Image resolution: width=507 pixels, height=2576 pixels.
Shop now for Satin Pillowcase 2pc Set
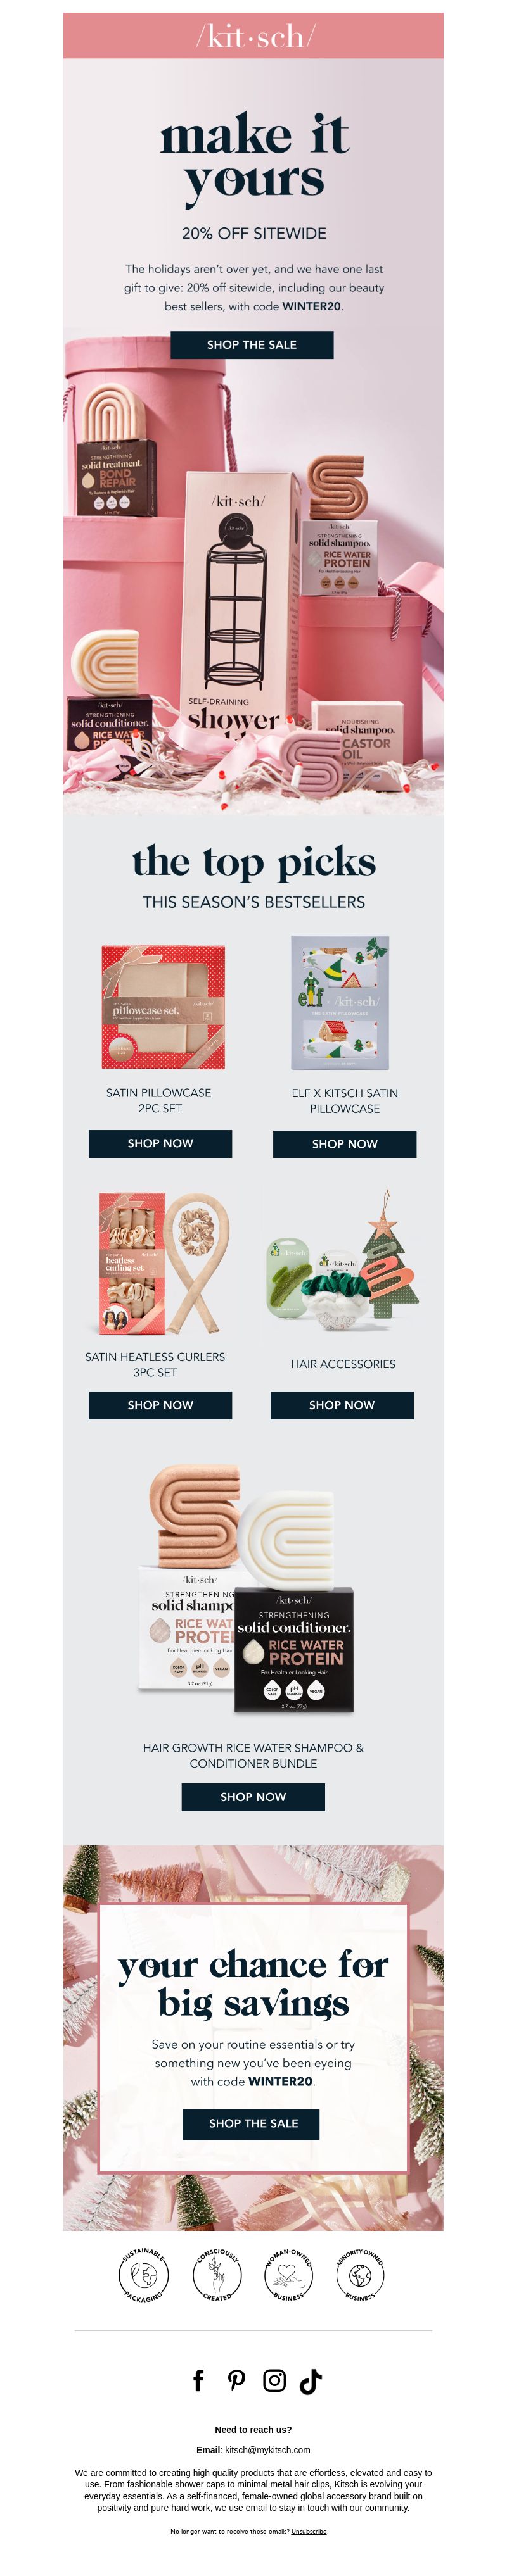[x=160, y=1143]
